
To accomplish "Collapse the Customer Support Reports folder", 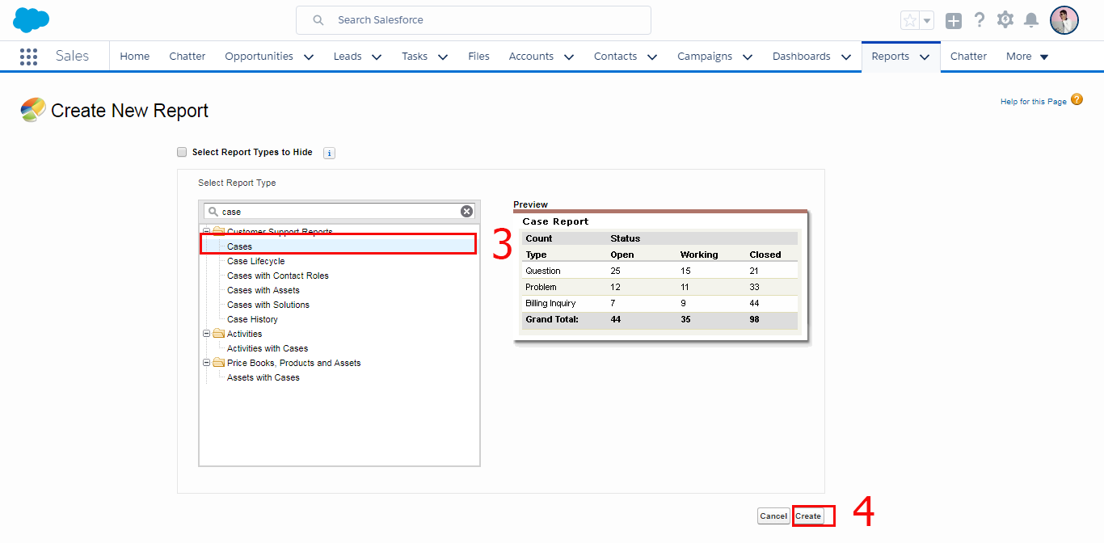I will click(x=207, y=232).
